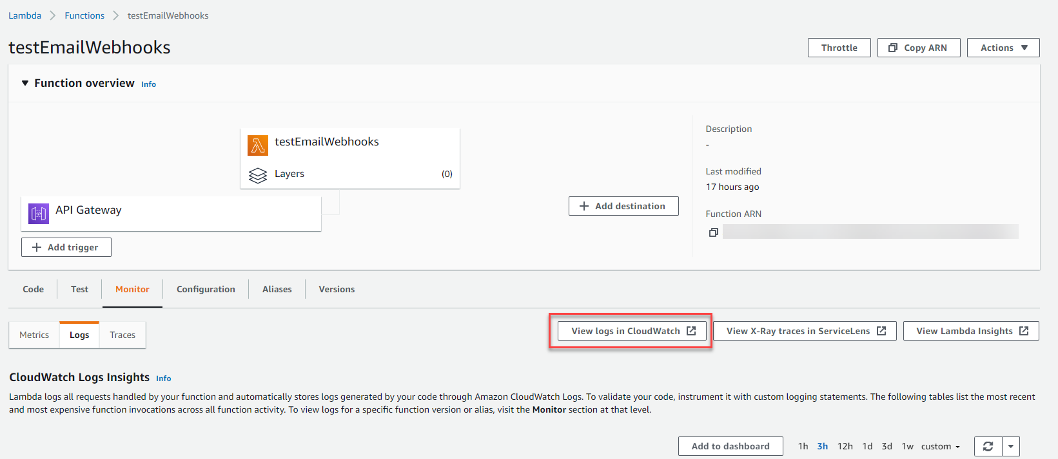The width and height of the screenshot is (1058, 459).
Task: Select 1h time range
Action: [803, 446]
